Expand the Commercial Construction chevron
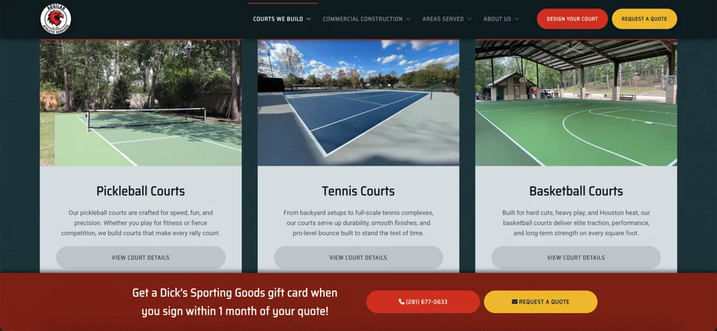Image resolution: width=717 pixels, height=331 pixels. coord(408,19)
